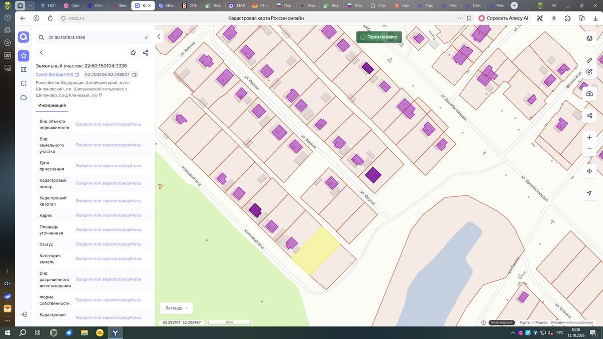Expand the "Легенда" legend panel
This screenshot has height=339, width=603.
[x=176, y=308]
